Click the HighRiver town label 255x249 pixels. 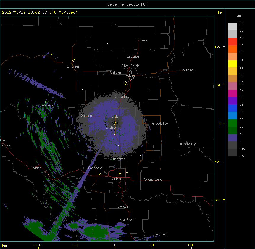click(127, 220)
